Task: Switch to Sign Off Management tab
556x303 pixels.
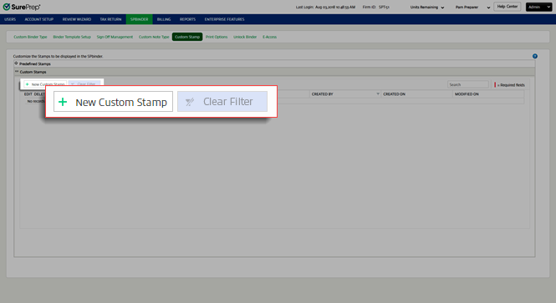Action: [115, 37]
